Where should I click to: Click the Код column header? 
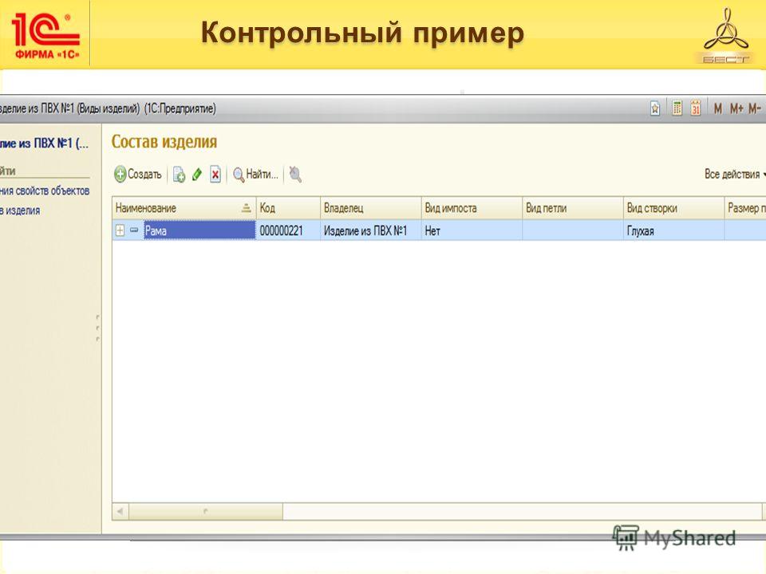tap(288, 208)
